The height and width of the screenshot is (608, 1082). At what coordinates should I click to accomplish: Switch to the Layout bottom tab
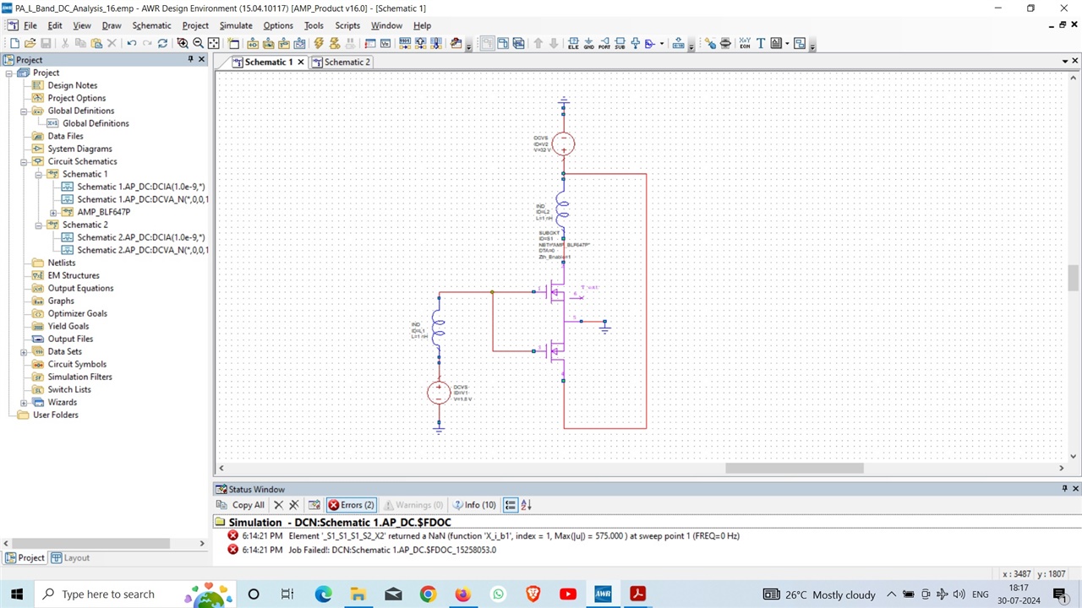(x=70, y=557)
